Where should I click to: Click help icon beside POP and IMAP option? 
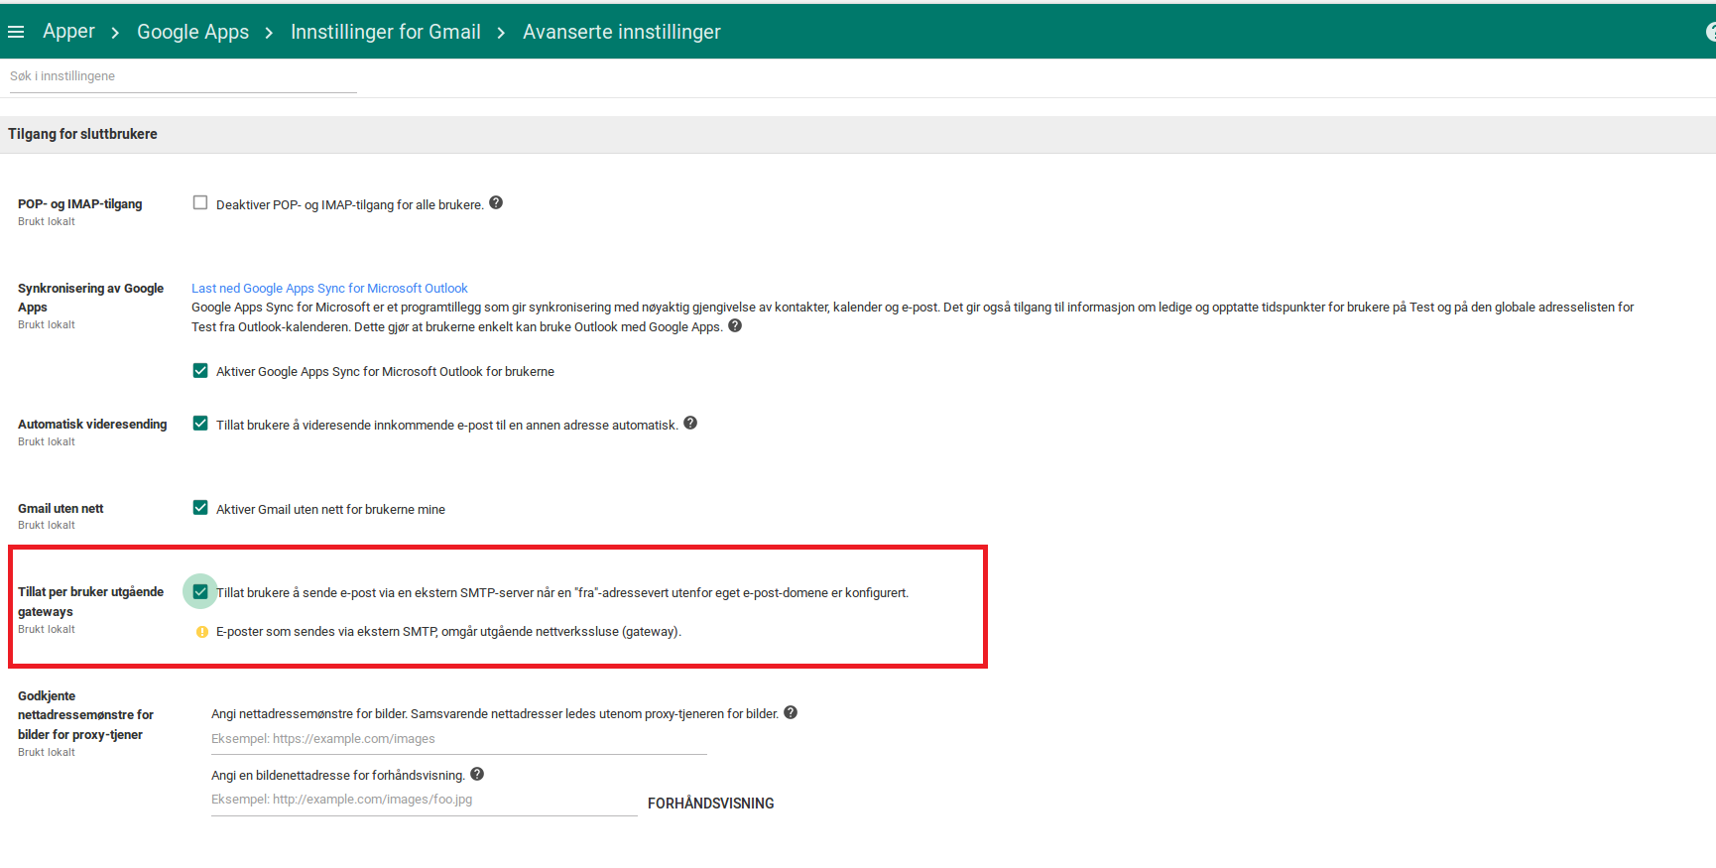coord(496,202)
